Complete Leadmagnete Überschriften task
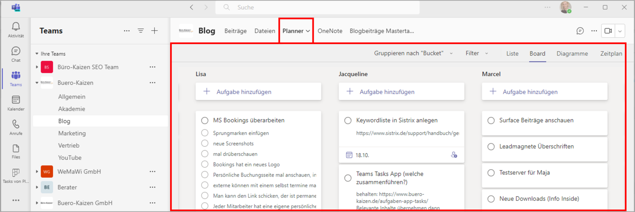 click(491, 147)
